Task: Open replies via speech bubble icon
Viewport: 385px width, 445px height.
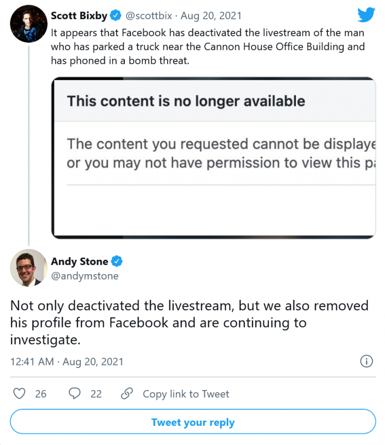Action: (x=74, y=393)
